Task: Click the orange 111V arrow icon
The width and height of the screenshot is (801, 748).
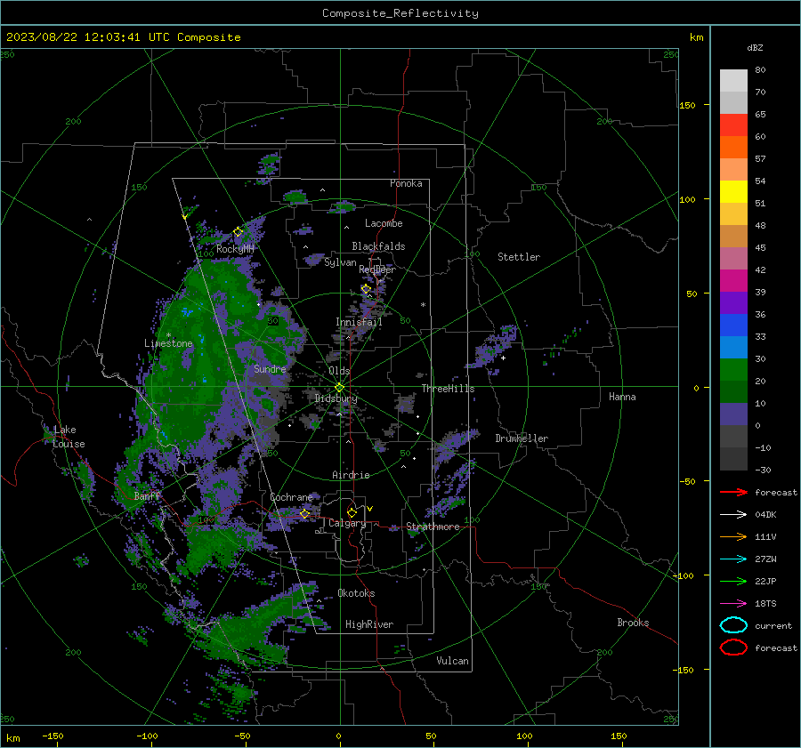Action: (x=733, y=536)
